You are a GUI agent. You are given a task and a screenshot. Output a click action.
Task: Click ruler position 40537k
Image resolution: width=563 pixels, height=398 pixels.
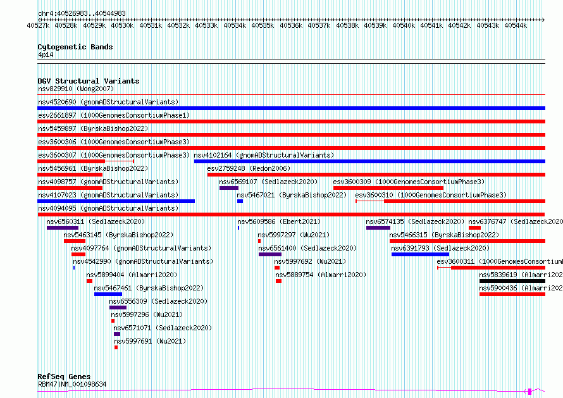[319, 25]
